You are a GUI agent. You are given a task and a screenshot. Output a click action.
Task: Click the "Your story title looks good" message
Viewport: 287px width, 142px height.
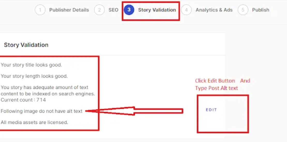pos(31,65)
